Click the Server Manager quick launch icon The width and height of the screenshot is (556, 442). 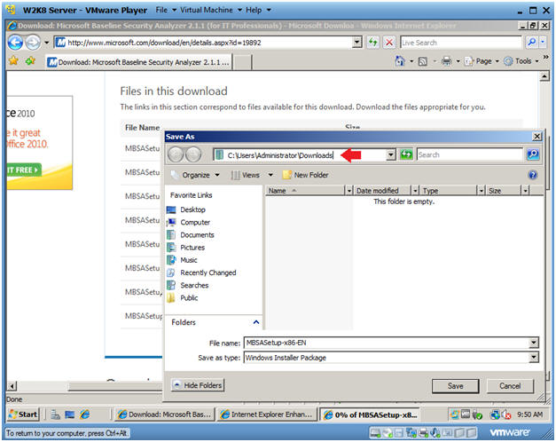(x=55, y=414)
